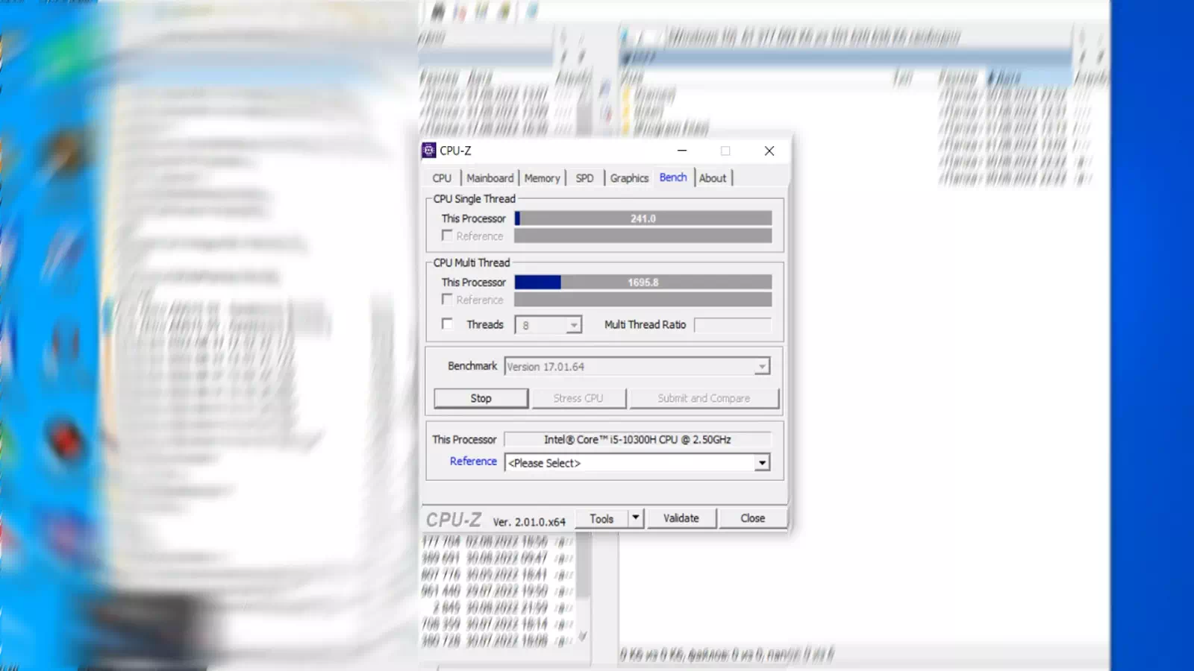Click the Multi Thread score progress bar
This screenshot has width=1194, height=671.
coord(643,283)
